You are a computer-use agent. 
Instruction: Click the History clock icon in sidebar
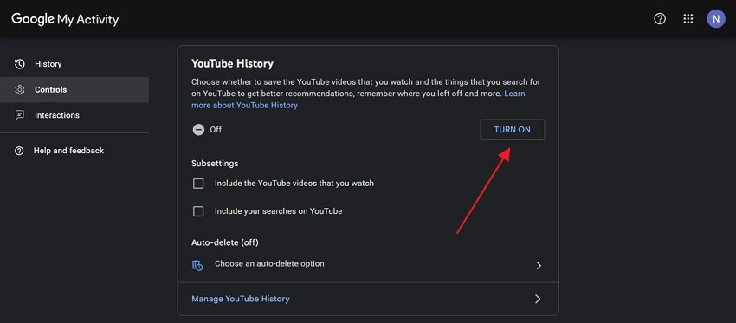tap(19, 64)
